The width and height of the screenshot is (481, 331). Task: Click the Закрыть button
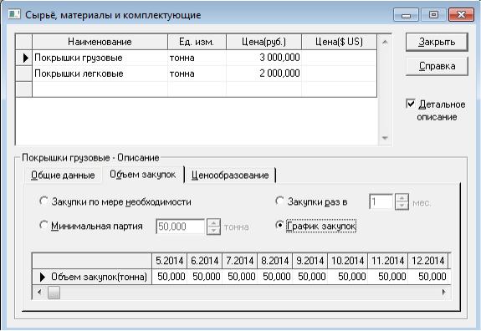[437, 42]
